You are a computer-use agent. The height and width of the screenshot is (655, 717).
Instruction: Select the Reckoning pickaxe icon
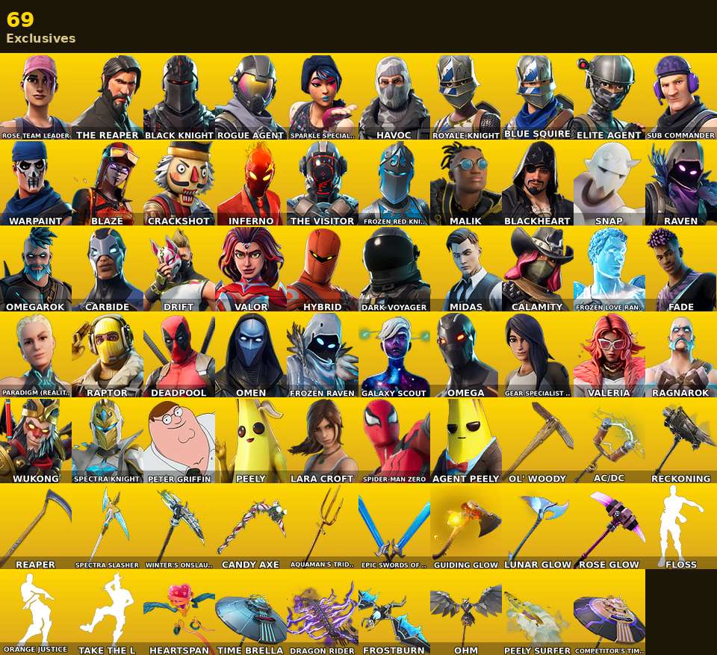click(681, 441)
